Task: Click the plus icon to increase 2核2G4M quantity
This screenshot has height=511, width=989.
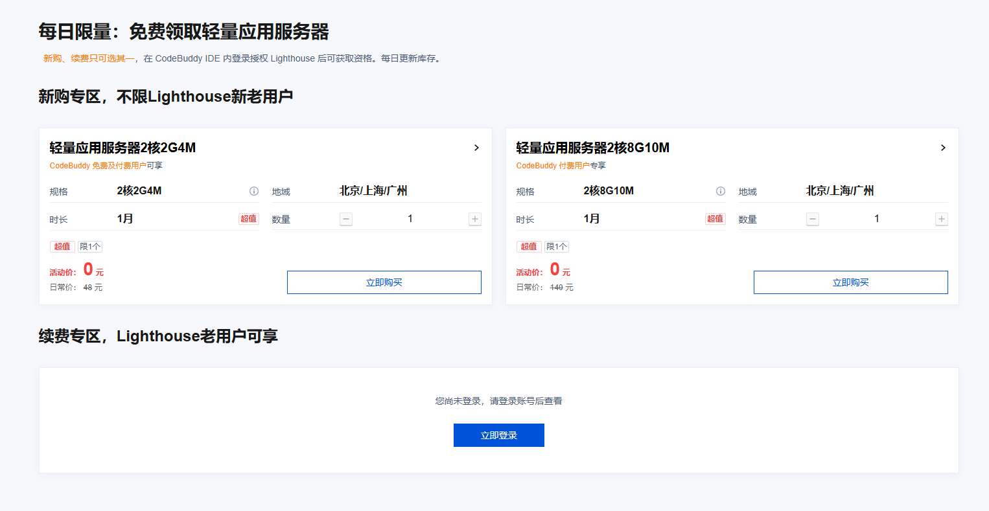Action: click(x=474, y=218)
